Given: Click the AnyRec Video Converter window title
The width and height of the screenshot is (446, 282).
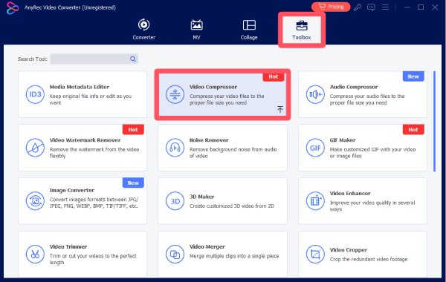Looking at the screenshot, I should click(70, 7).
